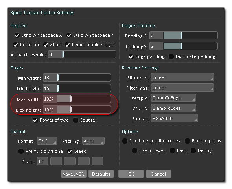232x189 pixels.
Task: Toggle Power of two checkbox
Action: pyautogui.click(x=35, y=120)
